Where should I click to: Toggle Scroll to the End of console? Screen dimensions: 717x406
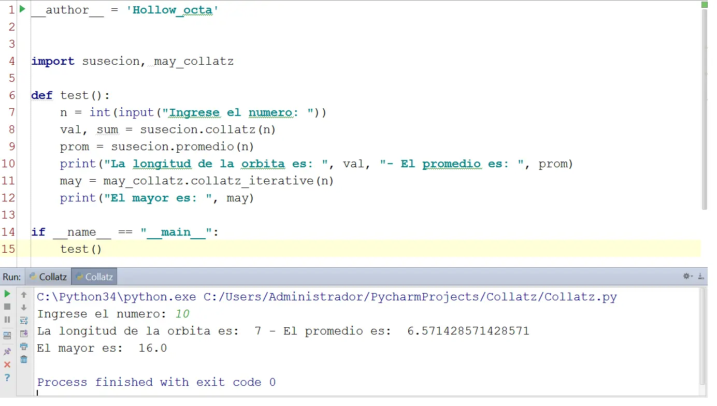point(24,334)
